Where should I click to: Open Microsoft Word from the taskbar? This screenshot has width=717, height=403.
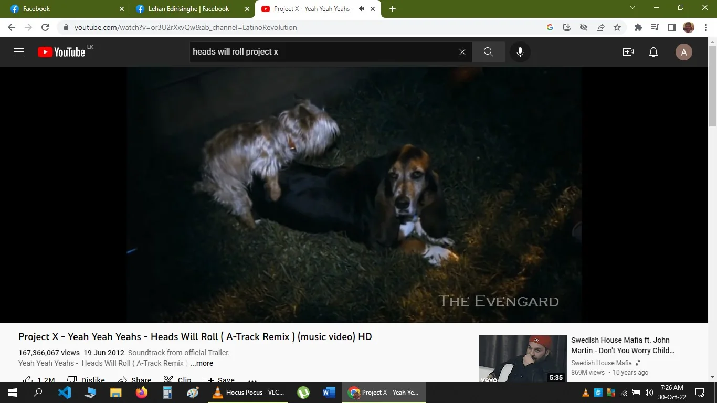329,393
